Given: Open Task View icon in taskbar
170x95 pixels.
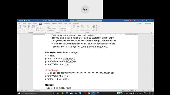Looking at the screenshot, I should [58, 93].
